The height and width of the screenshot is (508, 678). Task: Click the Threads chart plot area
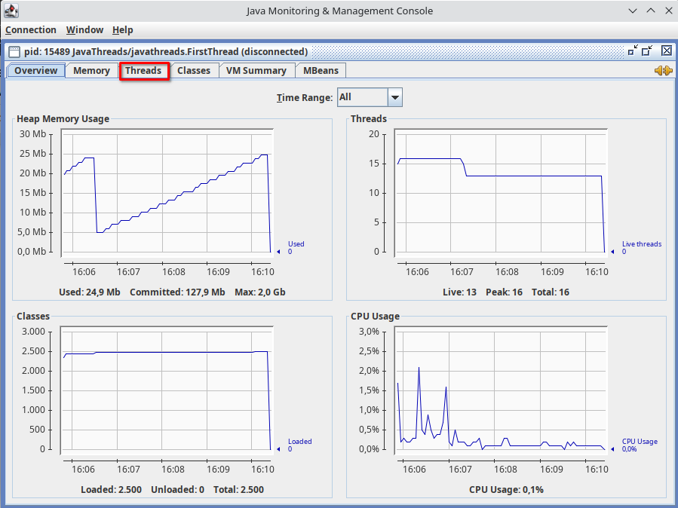coord(502,193)
